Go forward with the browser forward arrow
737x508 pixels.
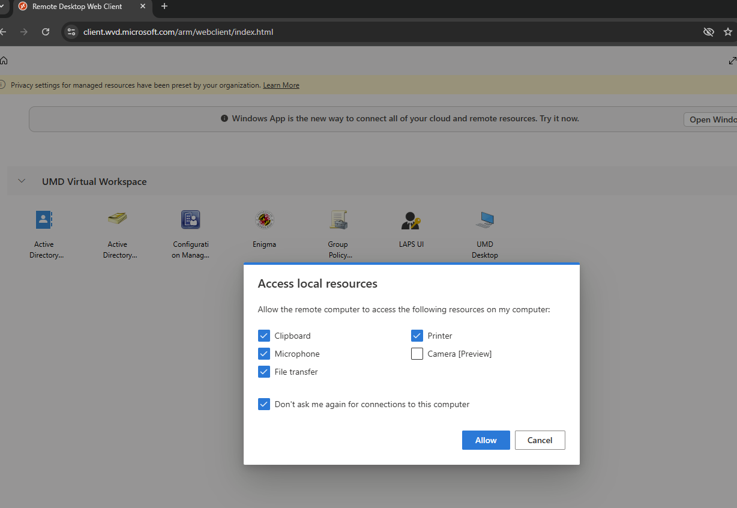(24, 32)
